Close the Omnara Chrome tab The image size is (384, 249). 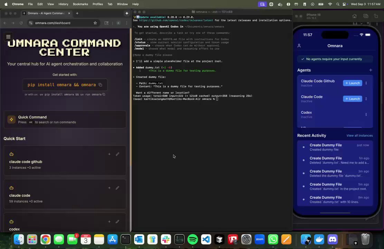(69, 13)
